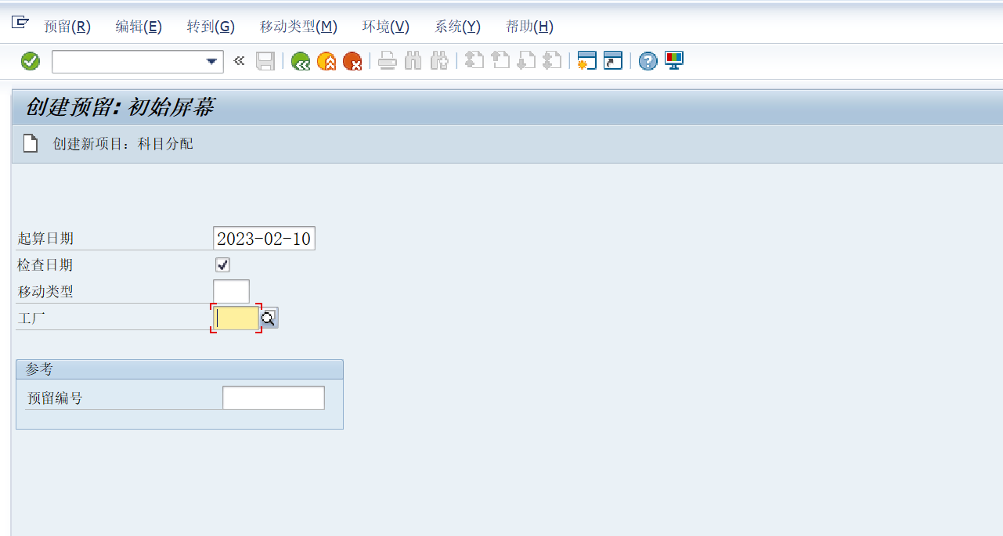This screenshot has width=1003, height=536.
Task: Collapse the command field with double chevron
Action: [x=240, y=61]
